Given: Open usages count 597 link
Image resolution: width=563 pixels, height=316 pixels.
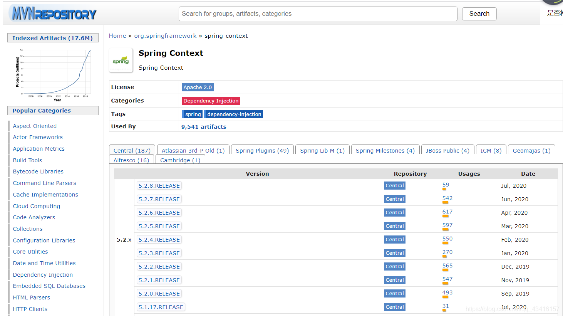Looking at the screenshot, I should point(447,225).
